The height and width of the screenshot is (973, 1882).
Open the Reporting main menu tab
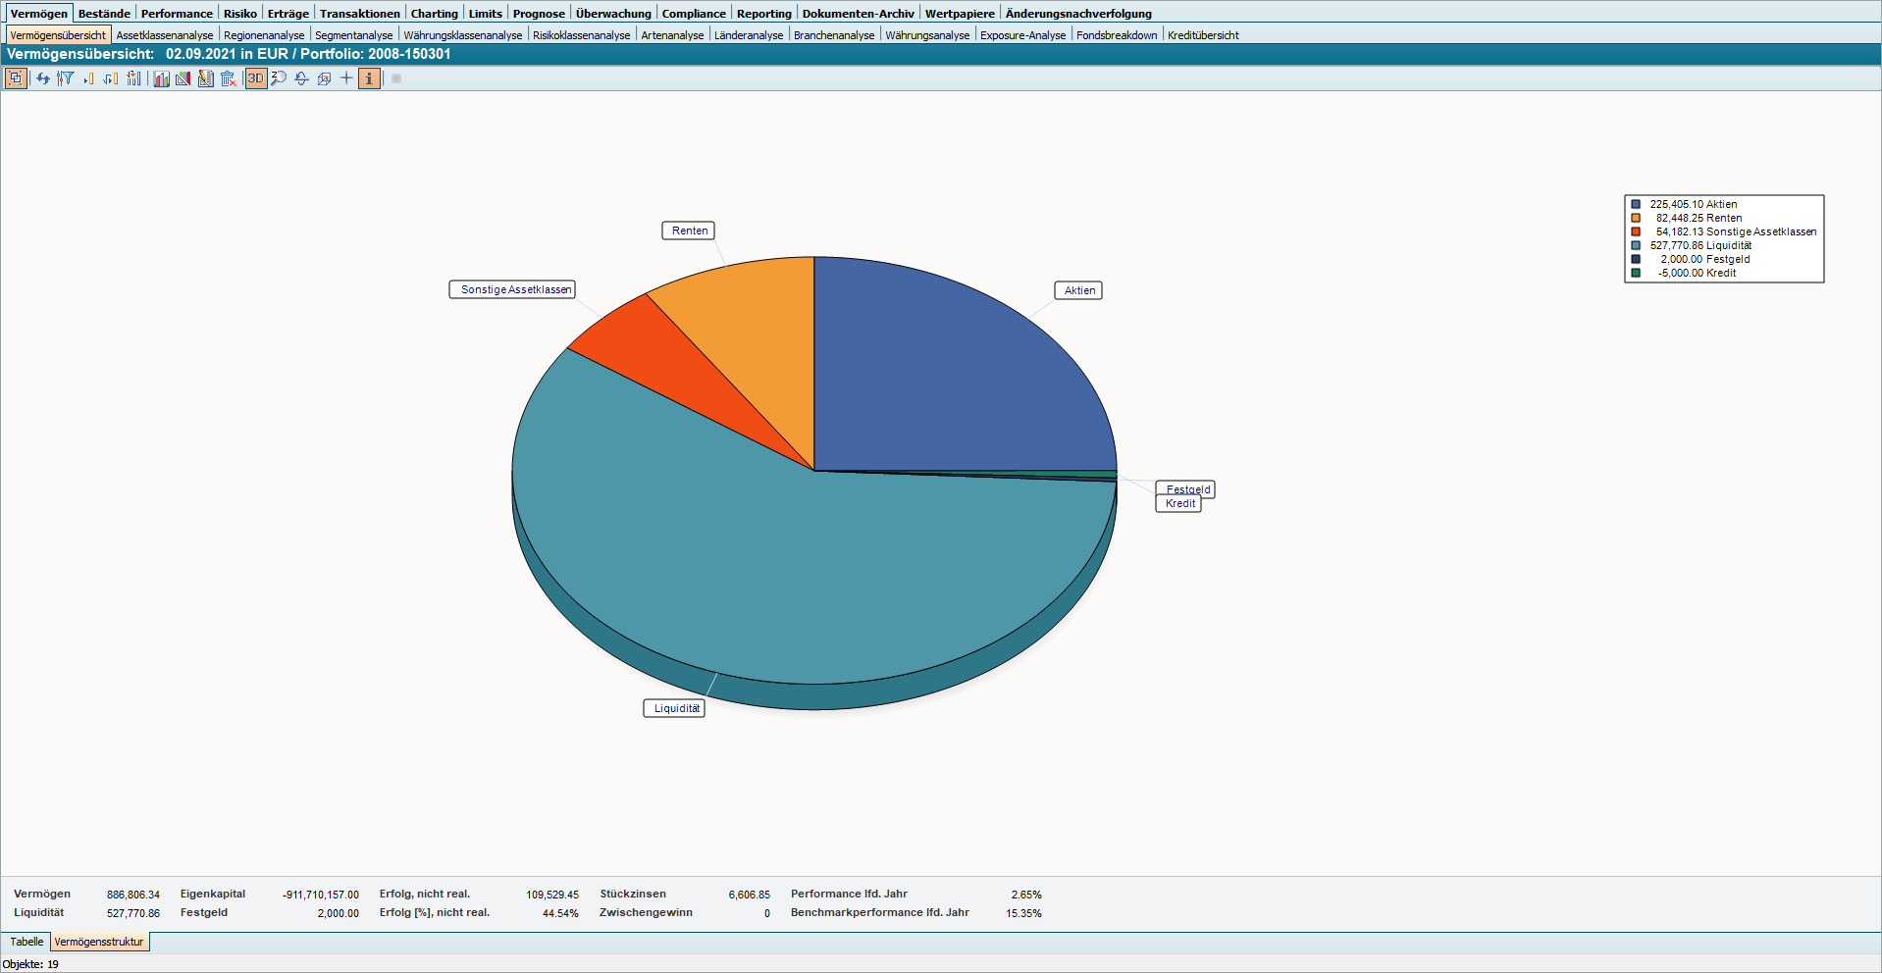[x=763, y=14]
